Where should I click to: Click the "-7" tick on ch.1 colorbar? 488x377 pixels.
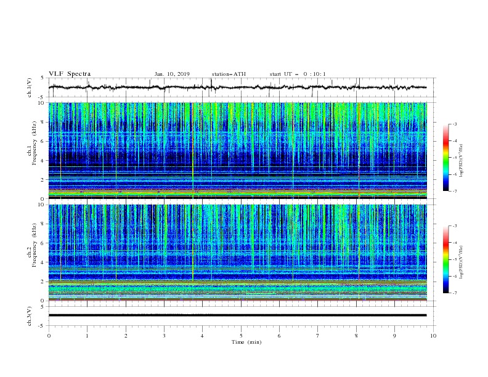(x=455, y=191)
